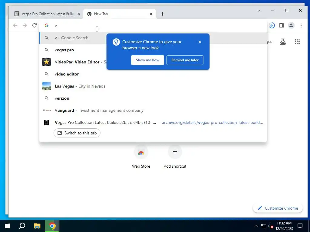Open the taskbar clock and date

click(284, 226)
